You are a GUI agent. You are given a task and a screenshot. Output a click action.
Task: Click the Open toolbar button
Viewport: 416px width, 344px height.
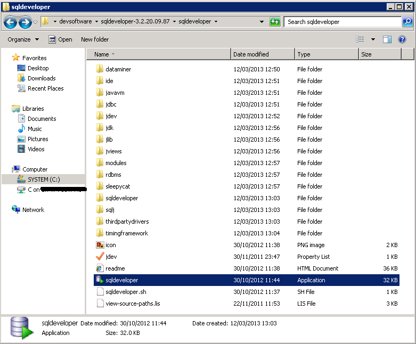point(61,39)
